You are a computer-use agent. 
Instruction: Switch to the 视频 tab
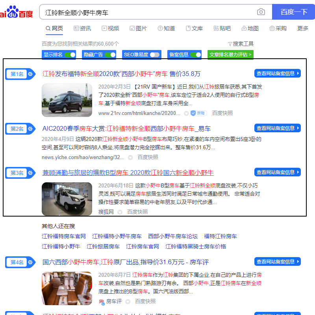[x=110, y=28]
